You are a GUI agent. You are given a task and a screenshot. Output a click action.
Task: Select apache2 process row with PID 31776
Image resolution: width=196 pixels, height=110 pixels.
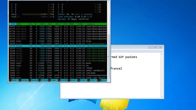click(x=58, y=31)
